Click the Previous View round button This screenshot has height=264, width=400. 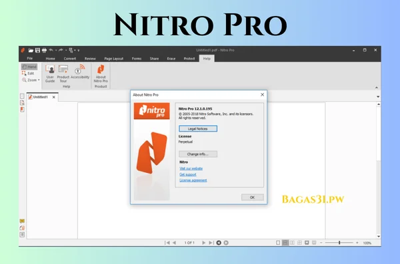[219, 243]
